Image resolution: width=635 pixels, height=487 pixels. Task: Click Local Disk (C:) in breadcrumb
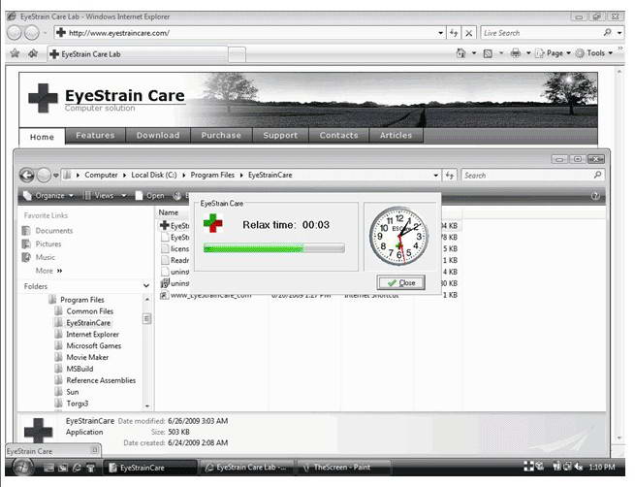(x=154, y=175)
